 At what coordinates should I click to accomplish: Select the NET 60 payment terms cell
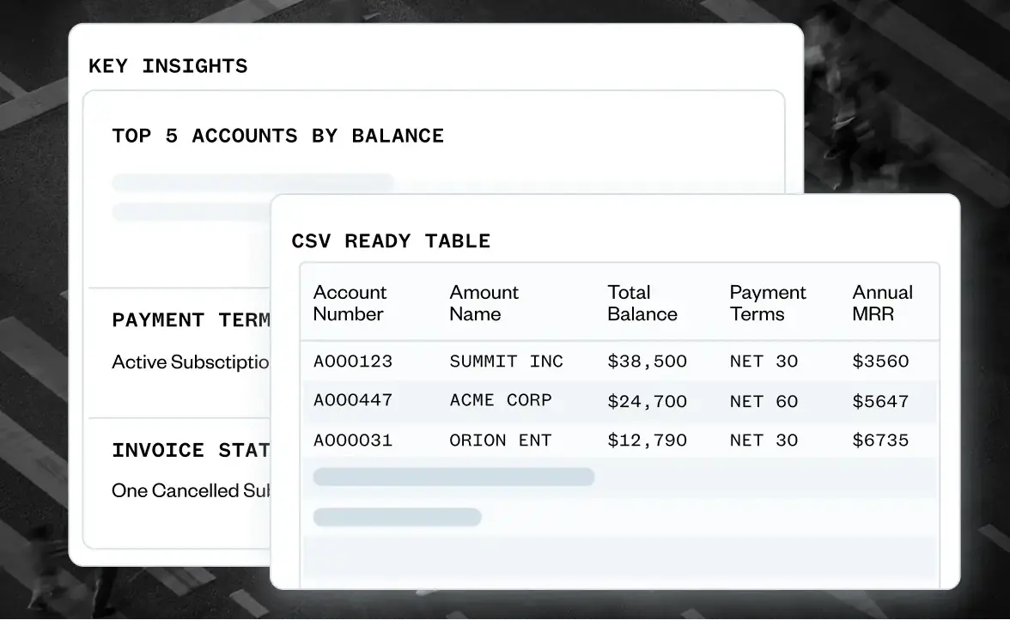point(764,401)
